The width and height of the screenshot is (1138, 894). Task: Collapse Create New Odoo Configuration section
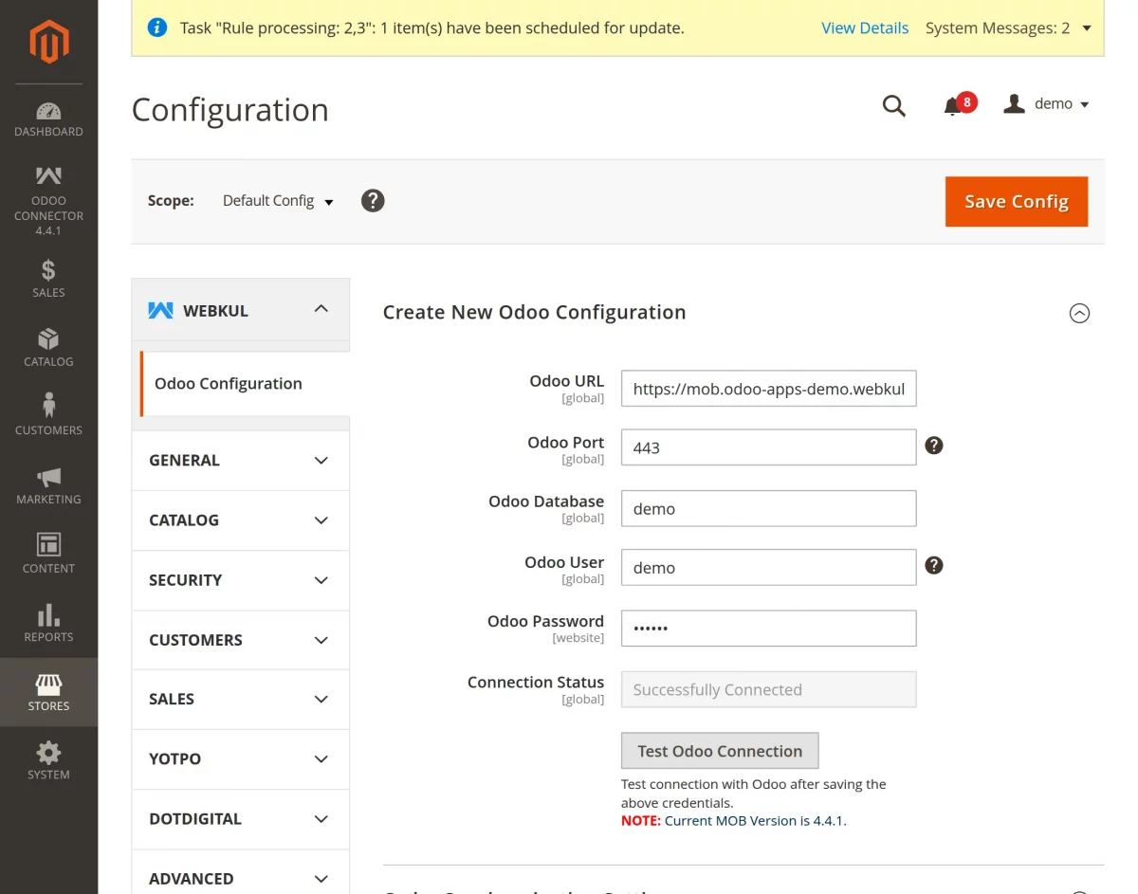(1079, 313)
